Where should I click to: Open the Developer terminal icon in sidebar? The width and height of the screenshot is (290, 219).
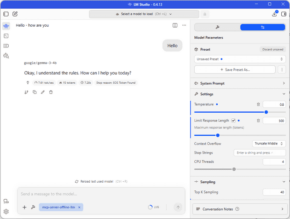click(6, 36)
